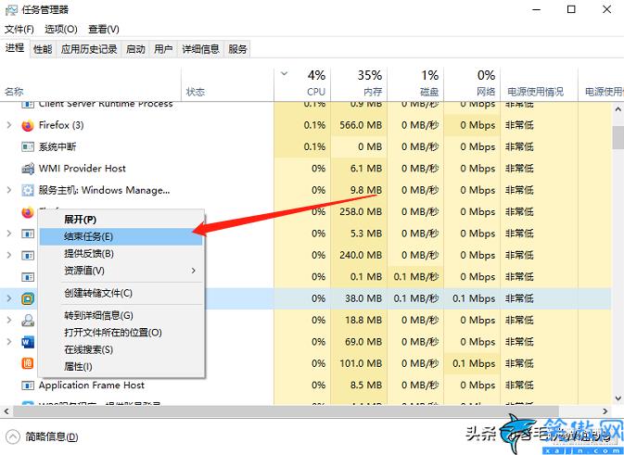Click the icon of the 18.8 MB process
Screen dimensions: 624x455
pyautogui.click(x=28, y=321)
